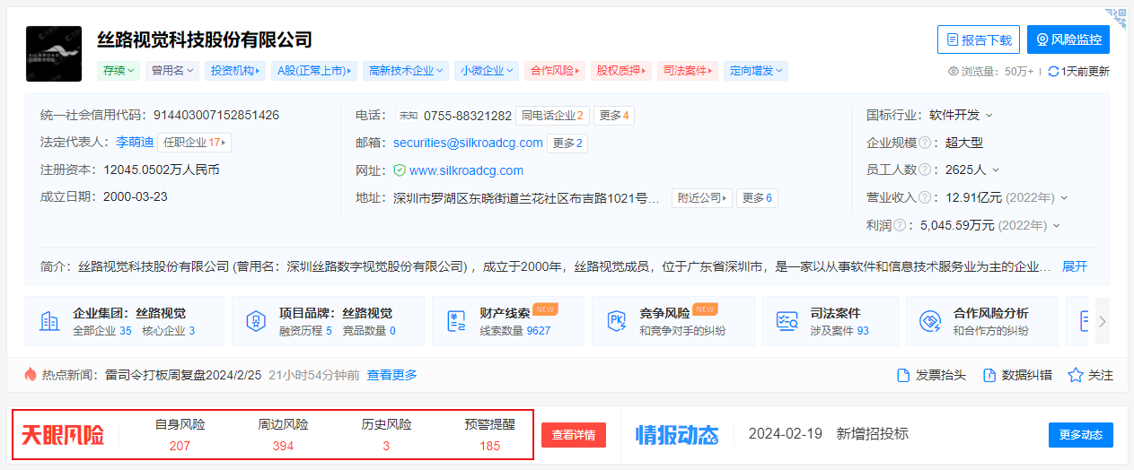This screenshot has height=470, width=1134.
Task: Click the verified website shield icon
Action: pyautogui.click(x=400, y=170)
